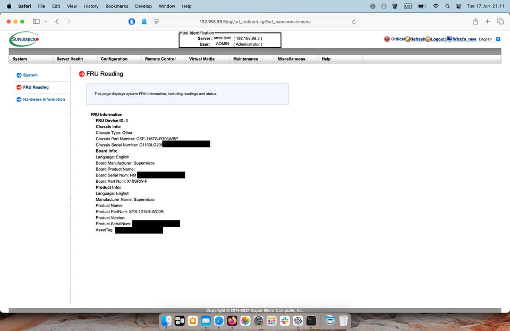The height and width of the screenshot is (331, 510).
Task: Click the What's_new link
Action: coord(464,39)
